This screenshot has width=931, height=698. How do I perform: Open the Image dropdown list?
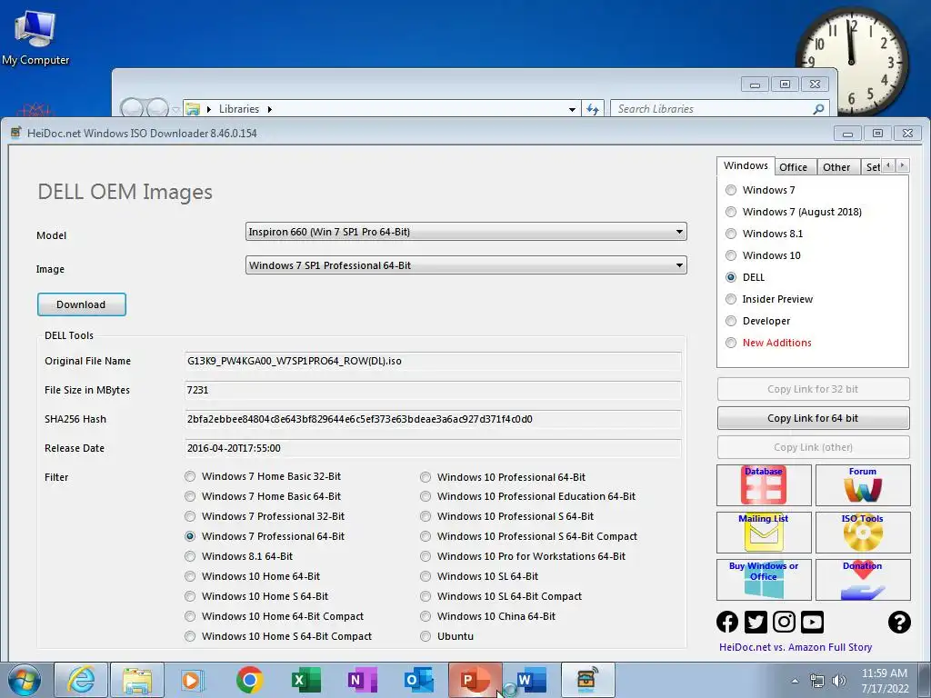pyautogui.click(x=466, y=265)
